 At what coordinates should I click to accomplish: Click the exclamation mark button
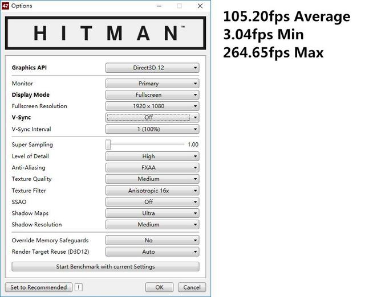(x=79, y=287)
